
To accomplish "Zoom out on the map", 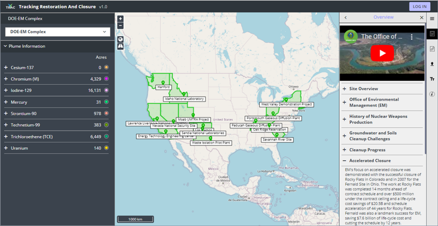I will 120,26.
